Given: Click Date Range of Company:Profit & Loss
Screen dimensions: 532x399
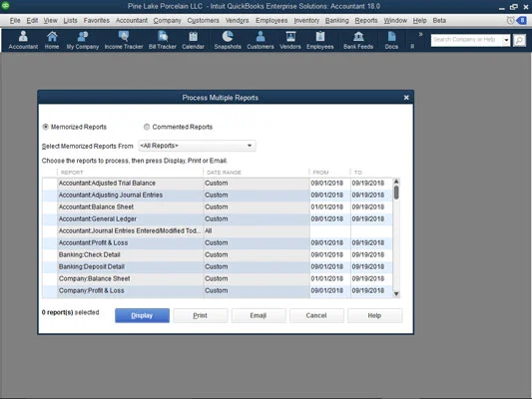Looking at the screenshot, I should coord(257,290).
